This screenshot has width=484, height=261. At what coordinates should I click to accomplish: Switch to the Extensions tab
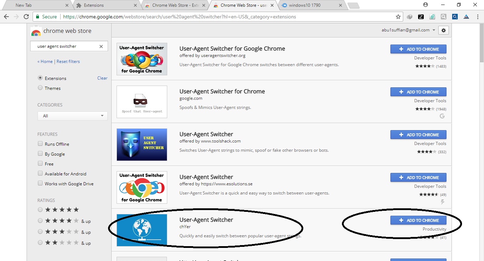[106, 5]
